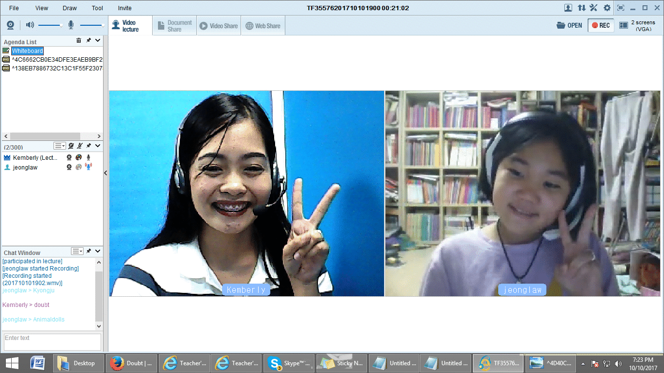The image size is (664, 373).
Task: Click the webcam icon in the top toolbar
Action: [10, 25]
